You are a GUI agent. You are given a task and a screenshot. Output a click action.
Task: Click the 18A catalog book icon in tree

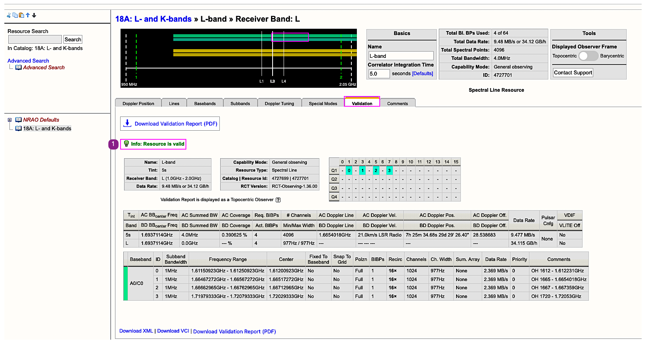pyautogui.click(x=19, y=128)
